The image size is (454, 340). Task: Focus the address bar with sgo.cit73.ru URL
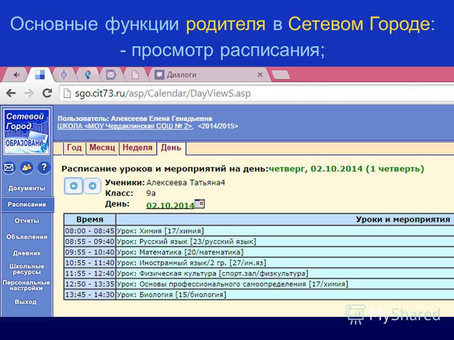click(x=257, y=93)
